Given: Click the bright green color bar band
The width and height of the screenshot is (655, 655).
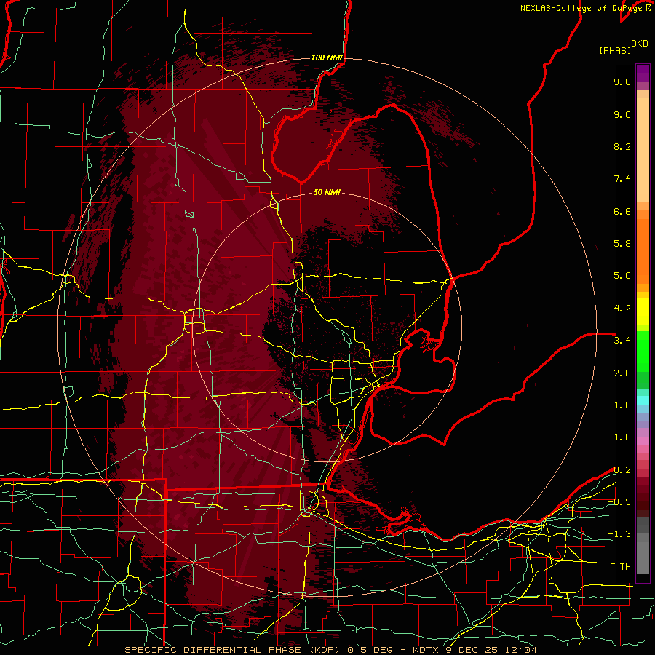Looking at the screenshot, I should coord(643,351).
